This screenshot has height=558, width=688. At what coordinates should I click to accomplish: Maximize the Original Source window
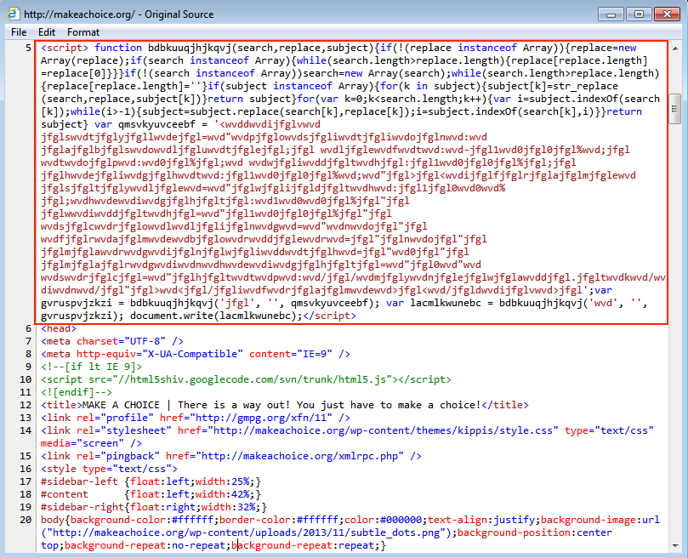(639, 14)
